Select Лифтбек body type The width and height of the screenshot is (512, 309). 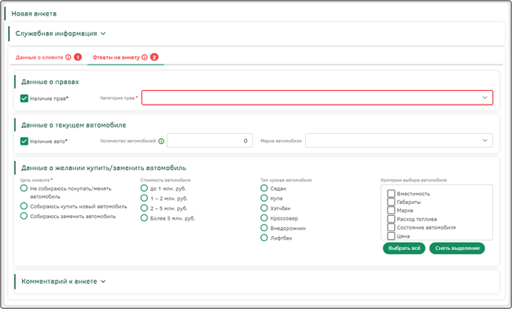(264, 238)
